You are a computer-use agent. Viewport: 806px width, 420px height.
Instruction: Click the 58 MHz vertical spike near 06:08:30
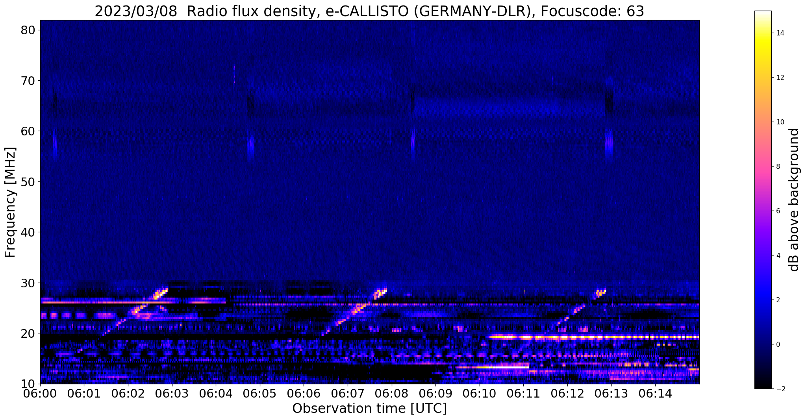point(413,143)
